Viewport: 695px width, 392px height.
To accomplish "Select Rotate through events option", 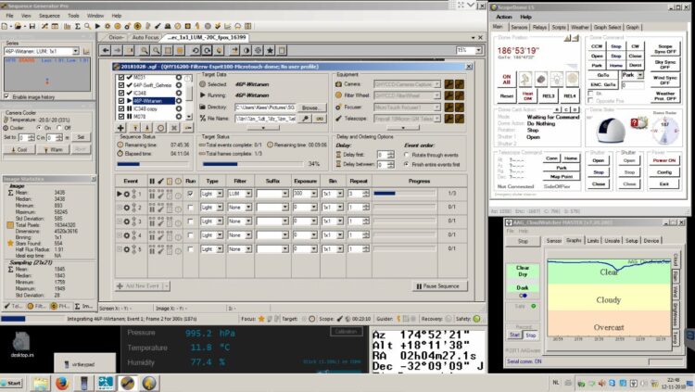I will (407, 155).
